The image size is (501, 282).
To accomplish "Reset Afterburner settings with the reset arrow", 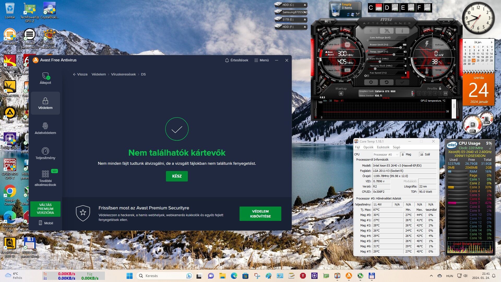I will 387,82.
